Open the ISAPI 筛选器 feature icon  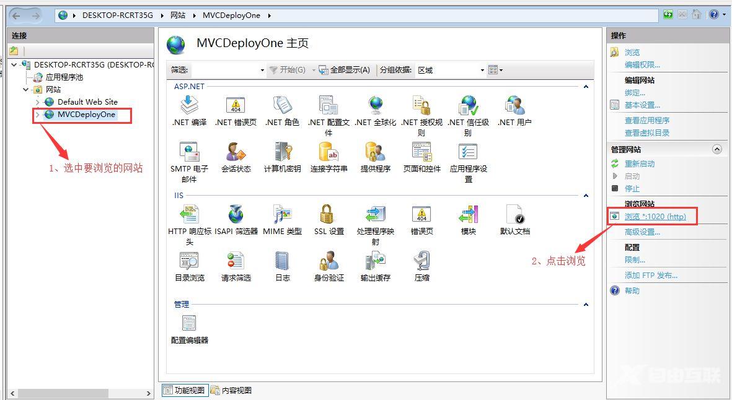(x=236, y=214)
